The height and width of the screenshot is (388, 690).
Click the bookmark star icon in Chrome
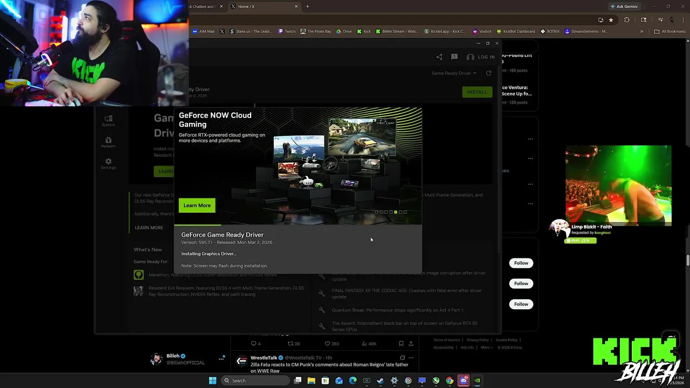[x=611, y=20]
